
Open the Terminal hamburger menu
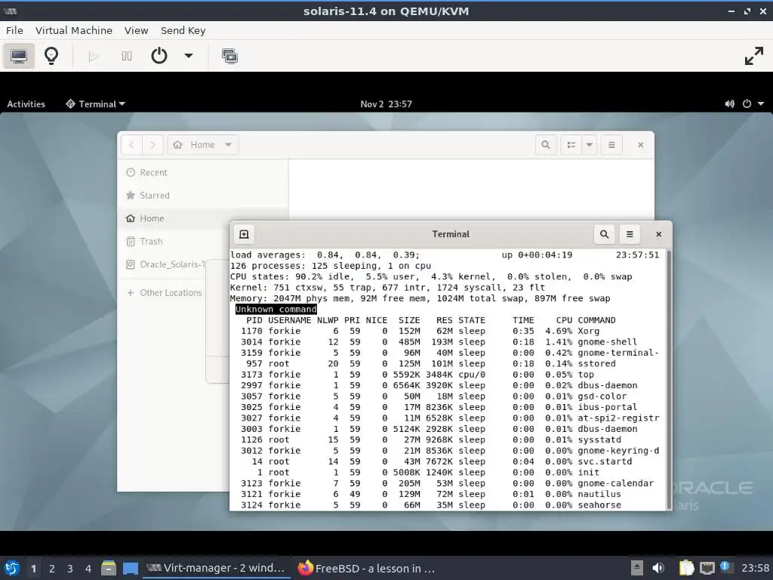(630, 234)
